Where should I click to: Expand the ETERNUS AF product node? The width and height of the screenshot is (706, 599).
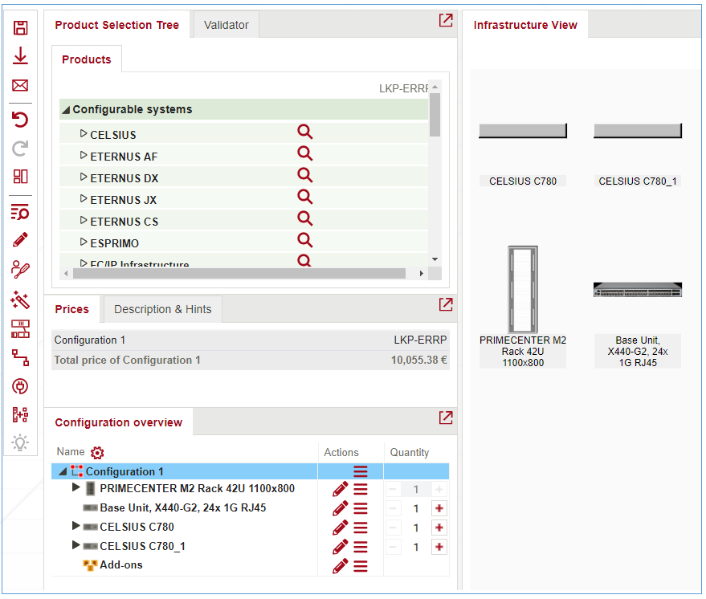(84, 155)
